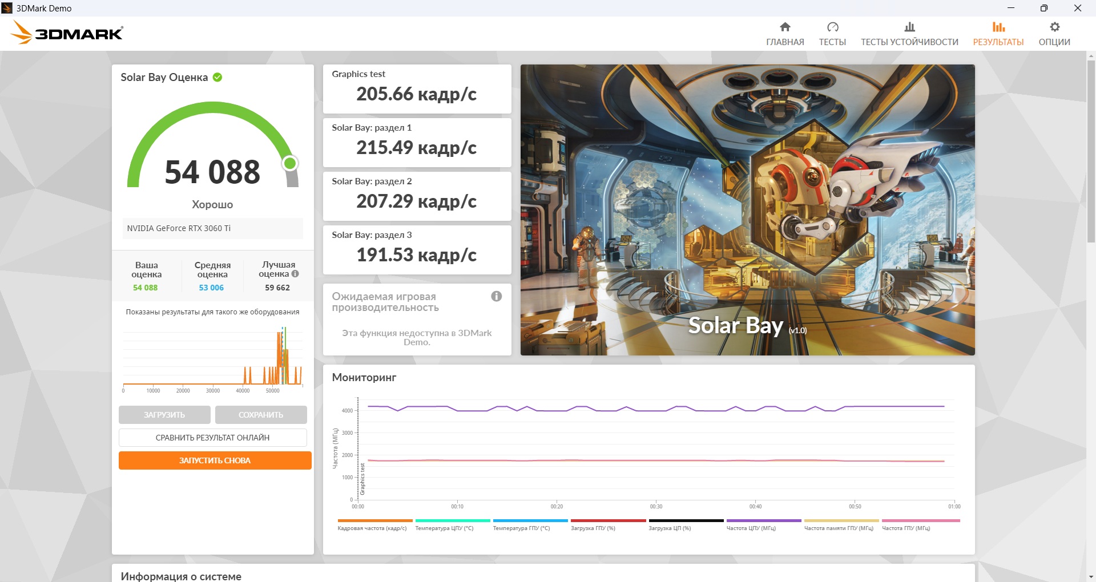Click the info icon next to Лучшая оценка
The width and height of the screenshot is (1096, 582).
tap(295, 274)
